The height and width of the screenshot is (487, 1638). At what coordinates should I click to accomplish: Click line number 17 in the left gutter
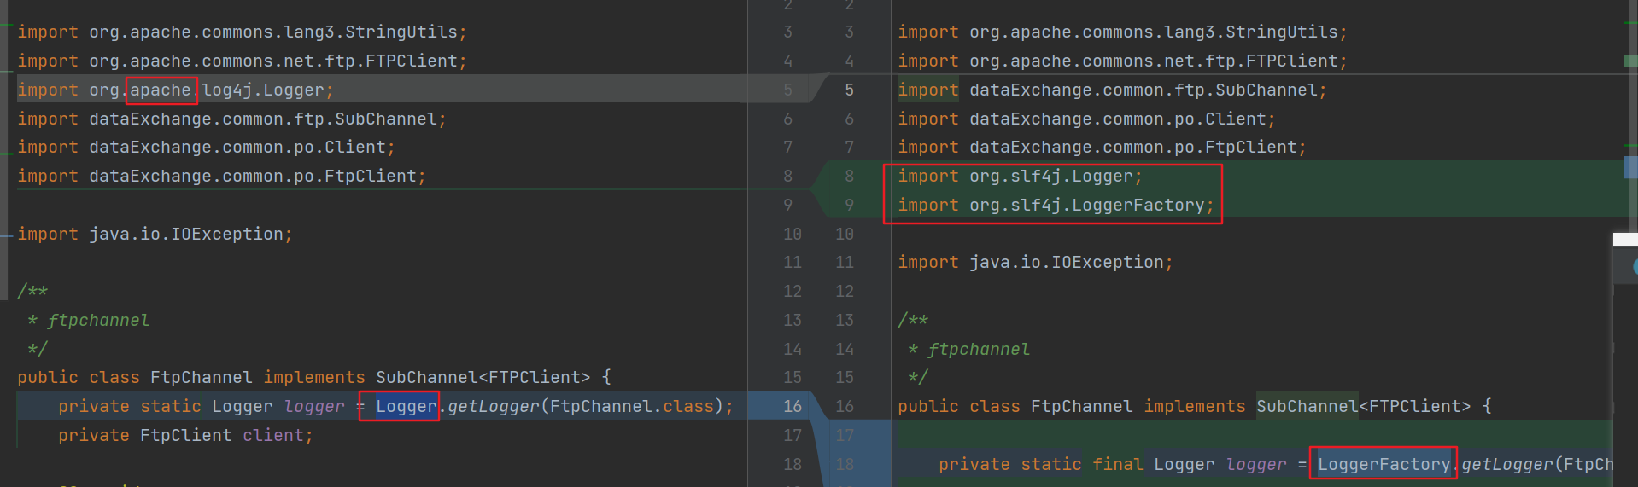[x=793, y=435]
